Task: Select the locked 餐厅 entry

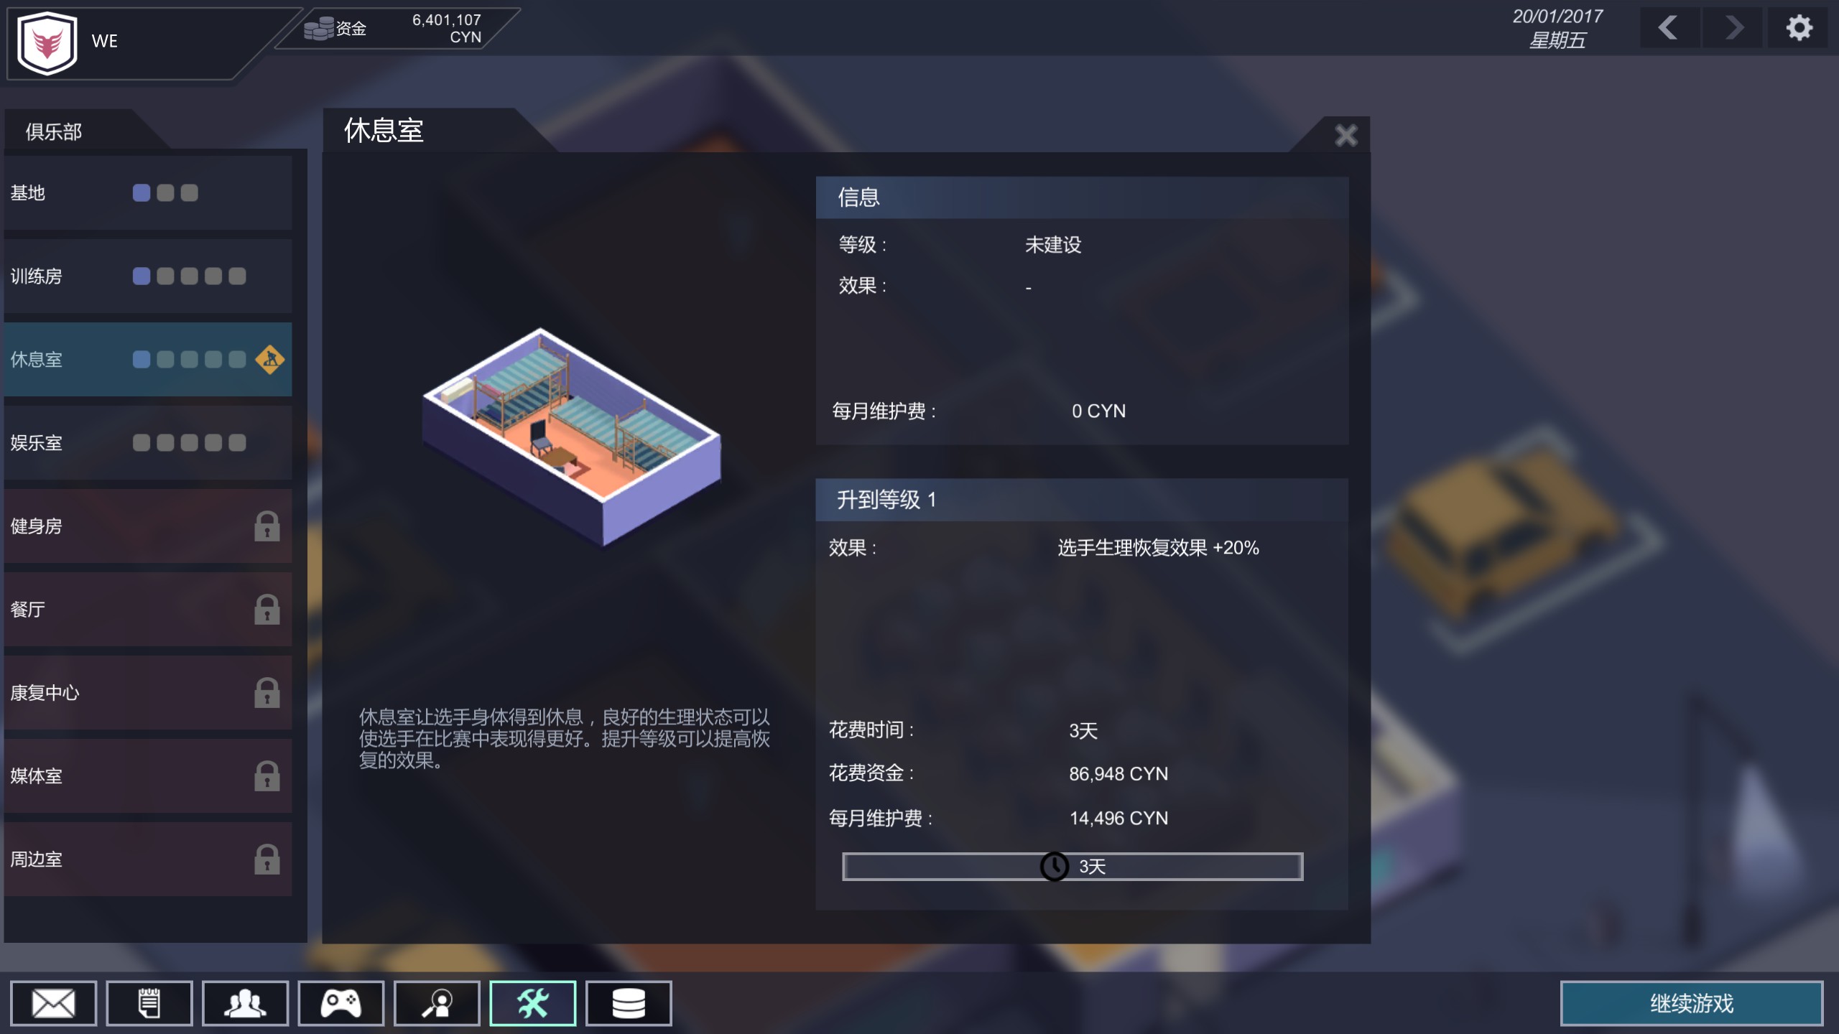Action: click(x=148, y=609)
